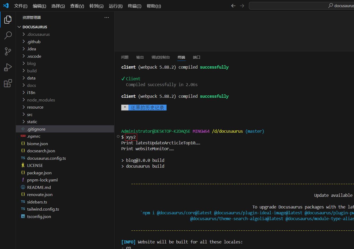This screenshot has width=354, height=249.
Task: Click the docusaurus command center search box
Action: [301, 6]
